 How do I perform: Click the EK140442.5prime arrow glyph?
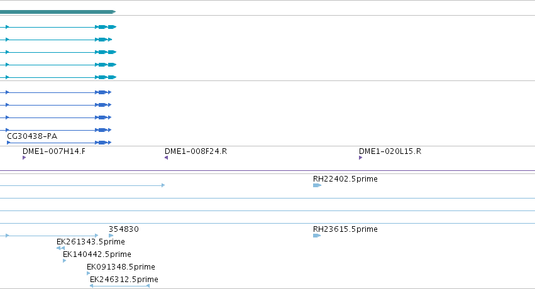[x=65, y=261]
